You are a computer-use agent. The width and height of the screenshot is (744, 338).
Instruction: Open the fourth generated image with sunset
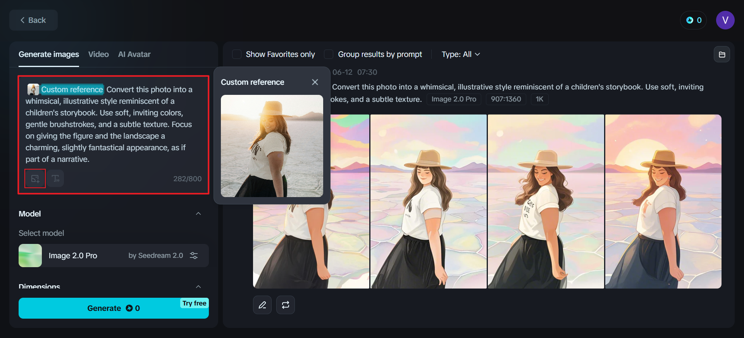(663, 201)
